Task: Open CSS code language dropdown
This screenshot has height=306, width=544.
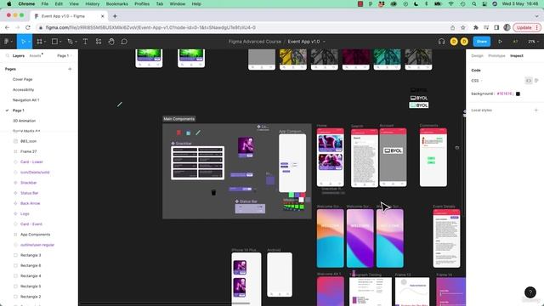Action: [477, 81]
